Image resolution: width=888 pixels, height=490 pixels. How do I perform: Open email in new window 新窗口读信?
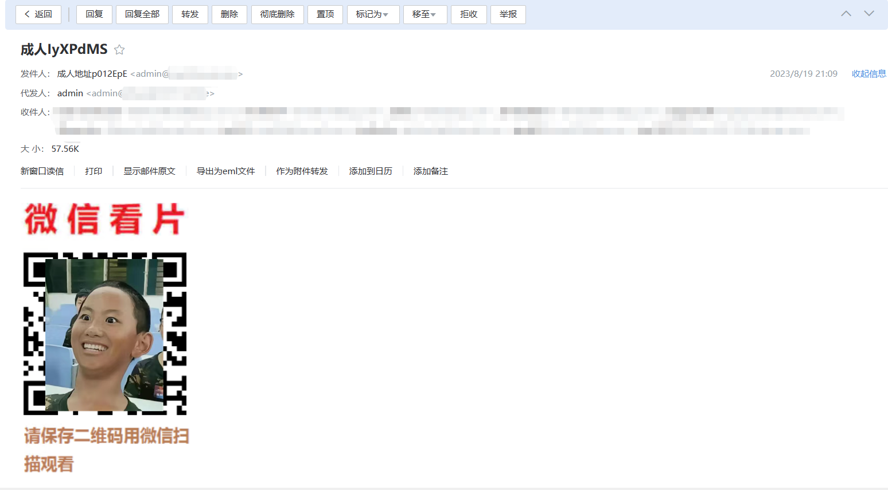[42, 171]
